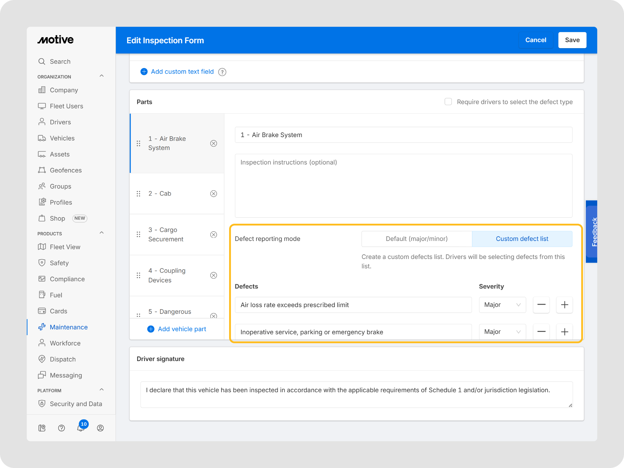Click Add vehicle part link
This screenshot has height=468, width=624.
tap(182, 329)
